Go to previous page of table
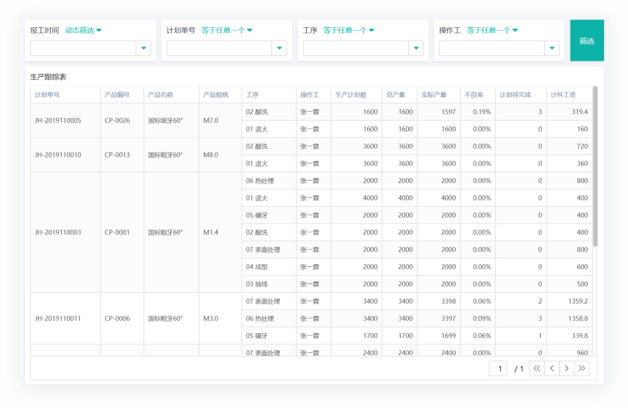 552,369
